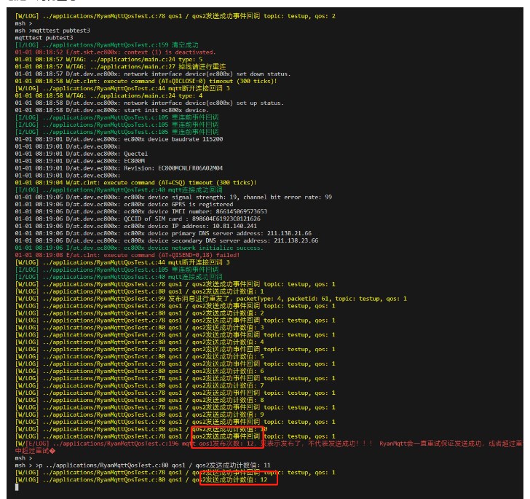The width and height of the screenshot is (530, 499).
Task: Click the '发送成功计数值: 7' log line
Action: (x=140, y=385)
